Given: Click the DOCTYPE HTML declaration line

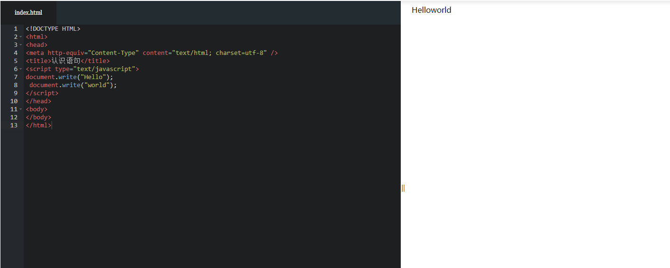Looking at the screenshot, I should (53, 29).
